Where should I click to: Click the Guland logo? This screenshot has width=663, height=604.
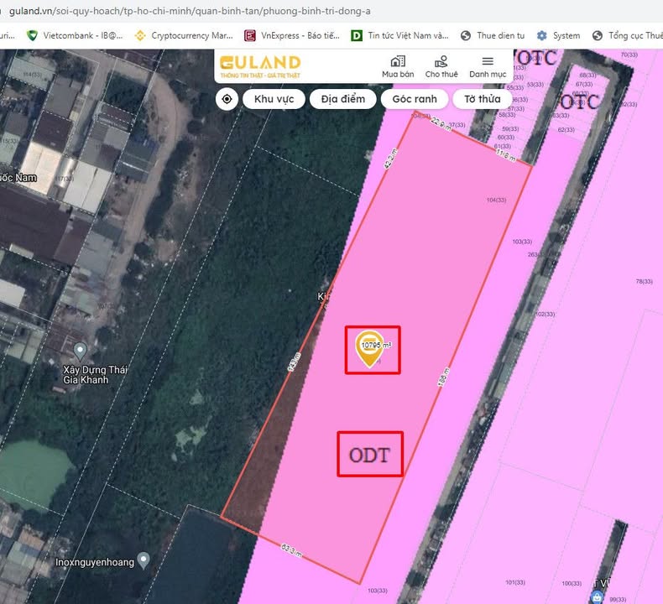[260, 67]
